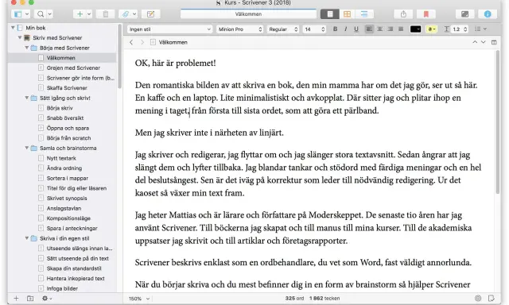Collapse the 'Min bok' root item
Viewport: 509px width, 305px height.
13,28
